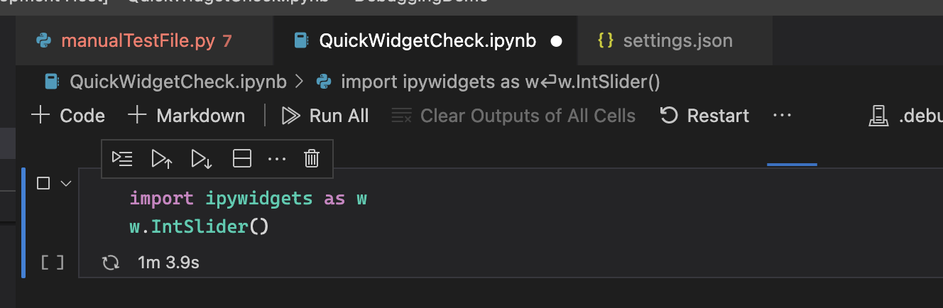This screenshot has width=943, height=308.
Task: Add a new Code cell
Action: (x=69, y=116)
